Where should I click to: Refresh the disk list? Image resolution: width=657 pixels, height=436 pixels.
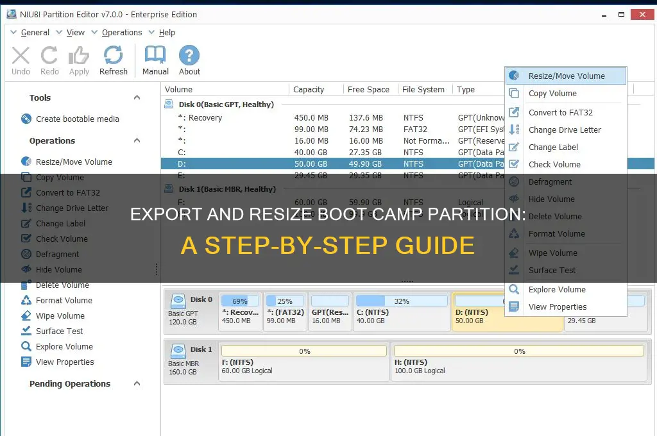[113, 55]
